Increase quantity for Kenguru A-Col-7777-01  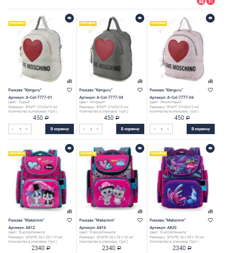click(x=26, y=129)
